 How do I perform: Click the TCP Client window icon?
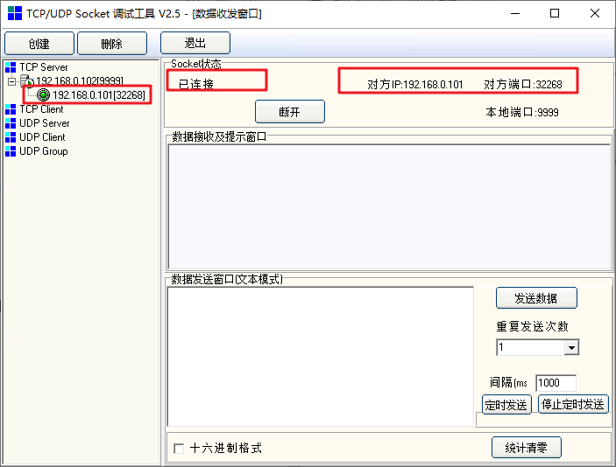11,109
